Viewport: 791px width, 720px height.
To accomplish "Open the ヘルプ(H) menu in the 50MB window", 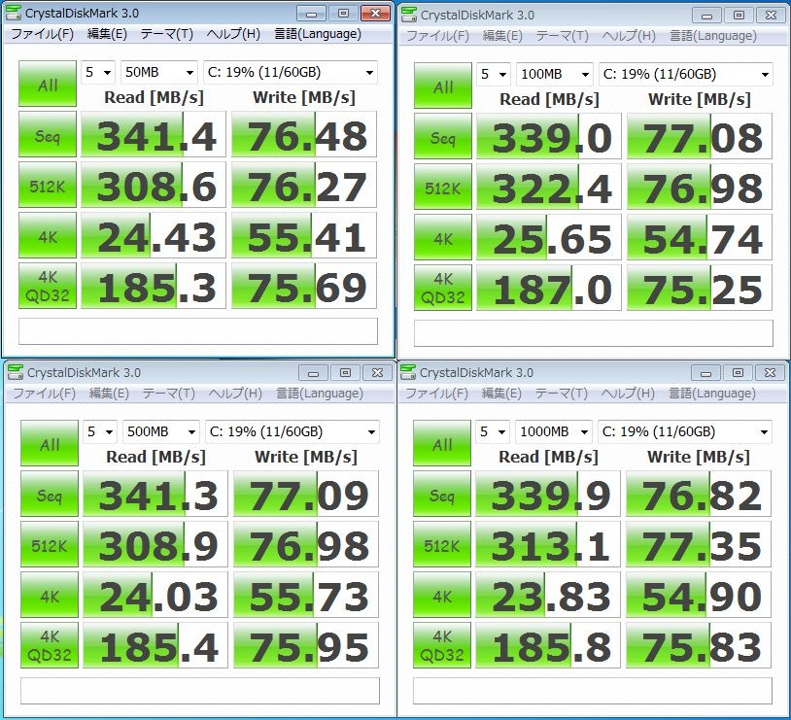I will point(233,34).
